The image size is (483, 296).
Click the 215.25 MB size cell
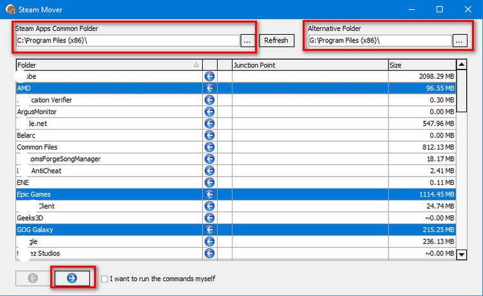(x=422, y=230)
